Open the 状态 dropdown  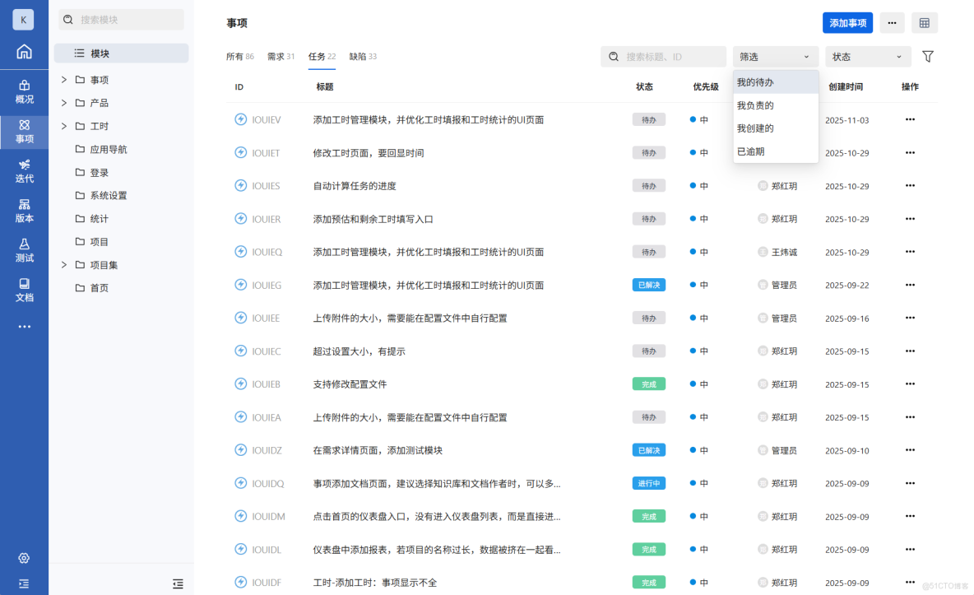[x=868, y=56]
